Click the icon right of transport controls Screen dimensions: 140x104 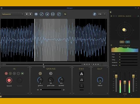pos(102,64)
